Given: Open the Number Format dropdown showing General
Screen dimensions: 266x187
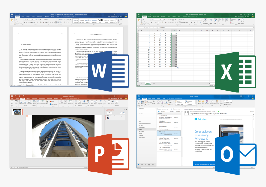Looking at the screenshot, I should click(197, 19).
